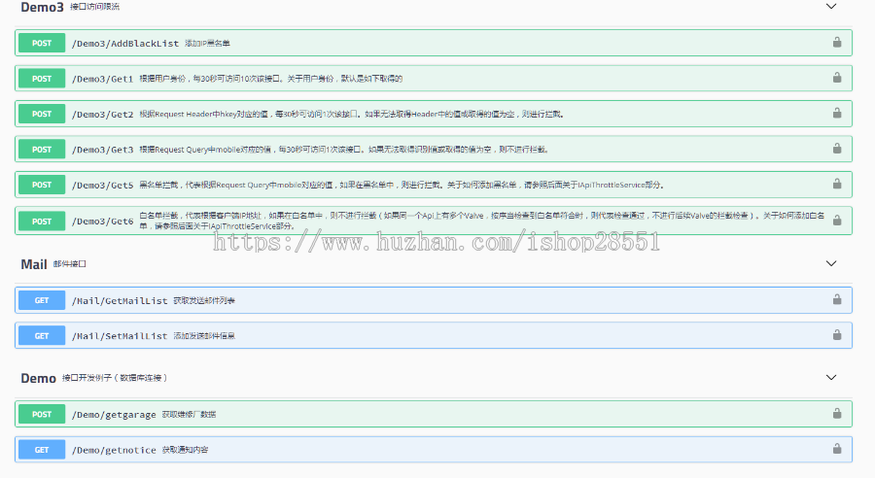The image size is (875, 478).
Task: Click lock icon on /Demo3/AddBlackList row
Action: tap(837, 43)
